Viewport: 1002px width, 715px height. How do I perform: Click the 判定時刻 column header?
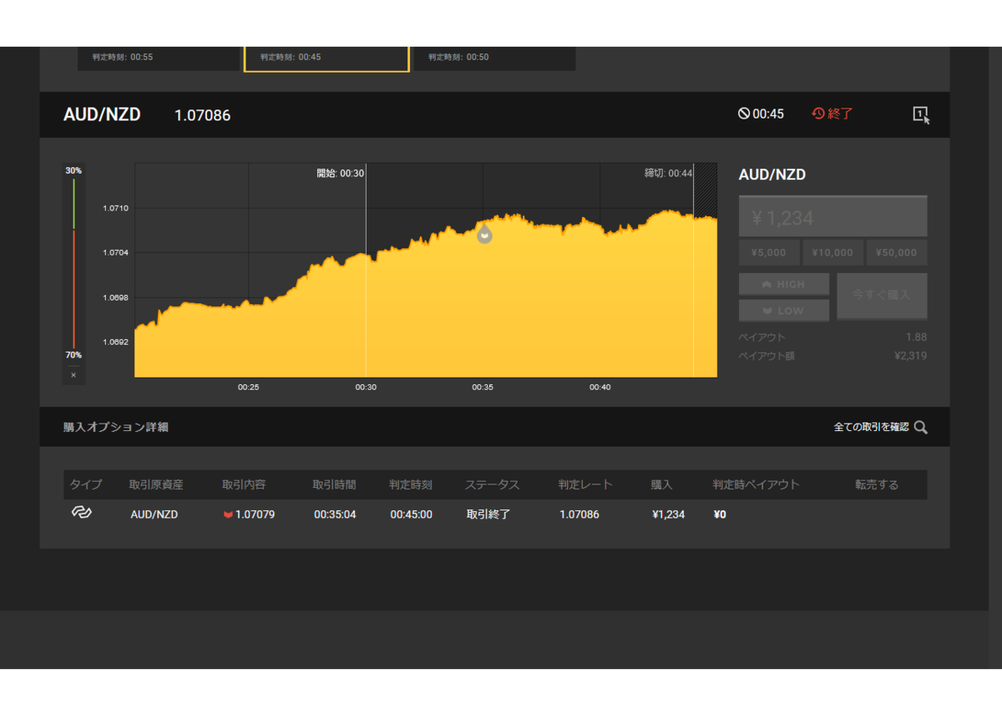(x=411, y=484)
